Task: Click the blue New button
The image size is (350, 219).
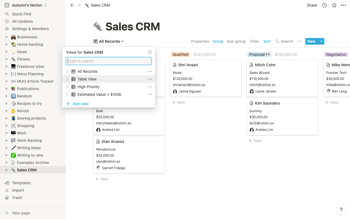Action: (311, 41)
